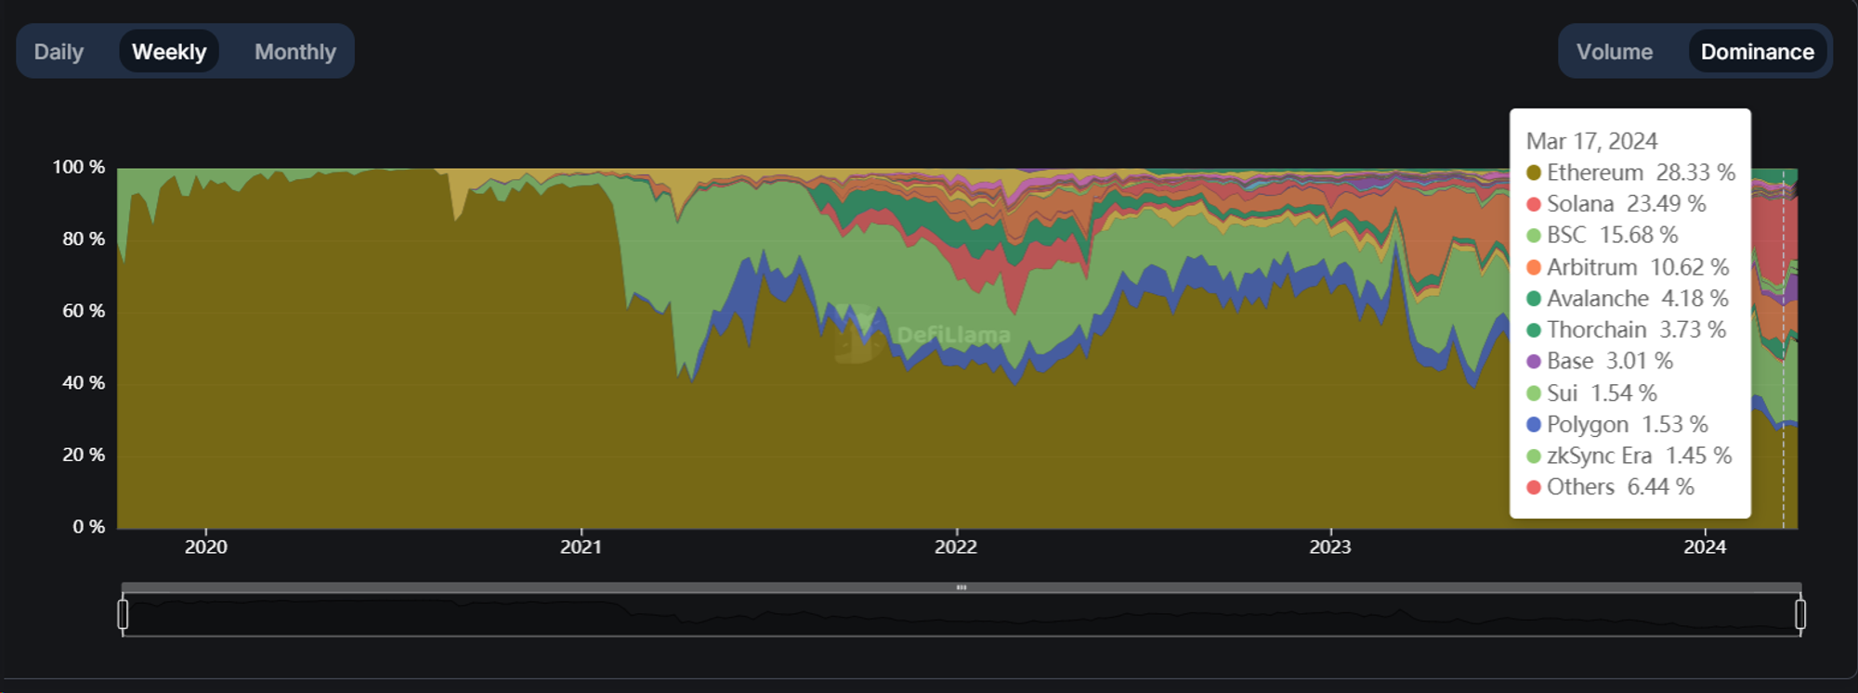Select the Dominance view option

point(1757,52)
